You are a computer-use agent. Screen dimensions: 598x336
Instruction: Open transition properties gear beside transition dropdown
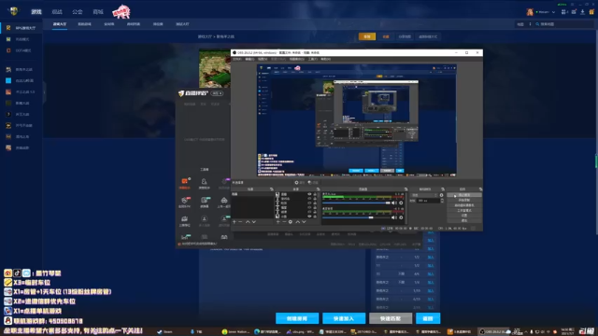pyautogui.click(x=442, y=195)
